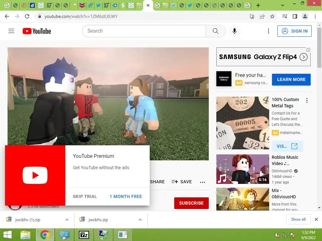322x241 pixels.
Task: Open the Custom Metal Tags ad thumbnail
Action: (242, 123)
